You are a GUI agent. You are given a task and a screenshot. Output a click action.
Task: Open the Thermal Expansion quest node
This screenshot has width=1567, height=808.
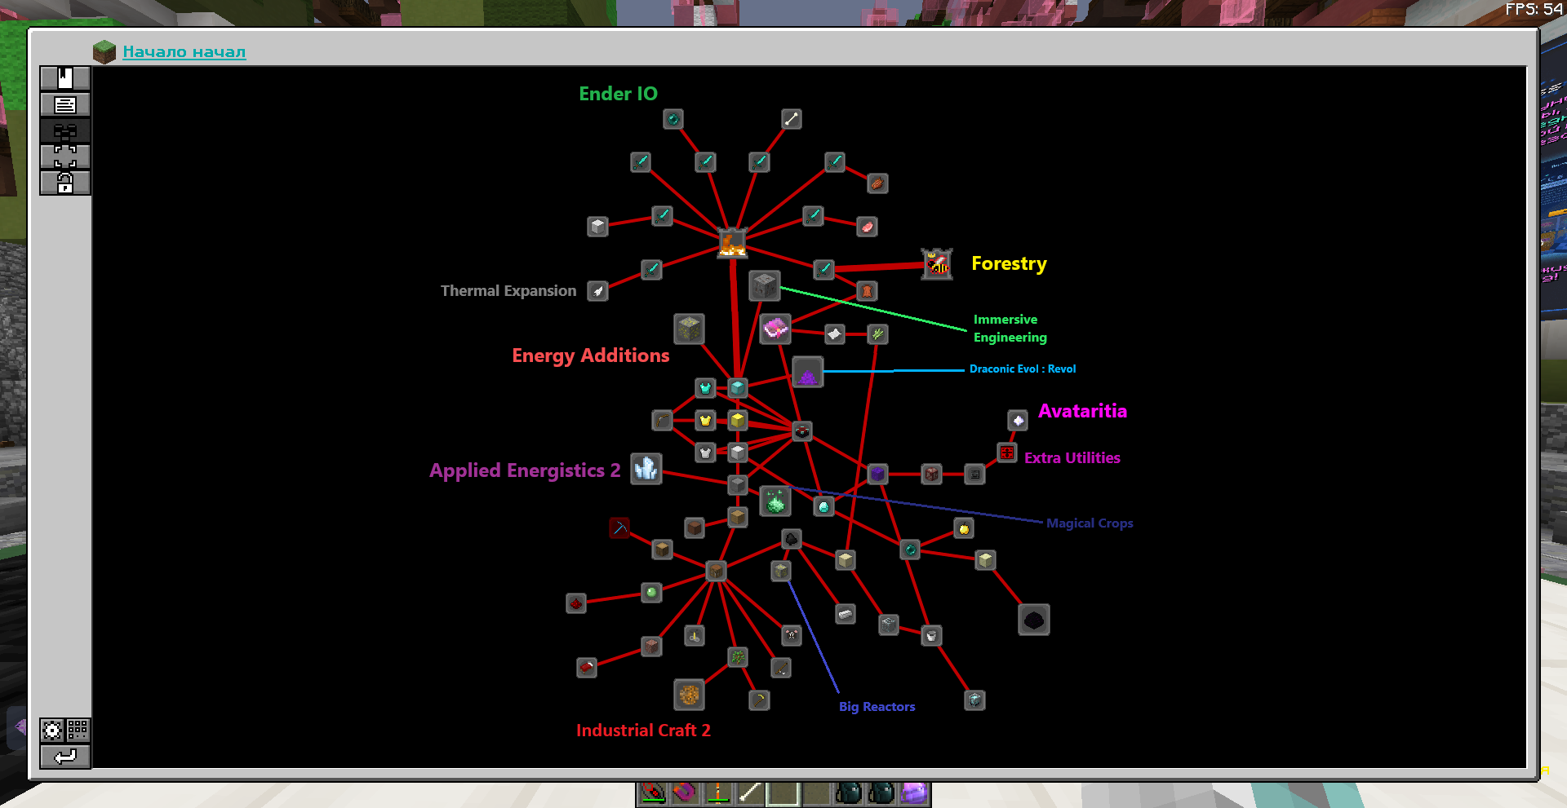point(598,291)
